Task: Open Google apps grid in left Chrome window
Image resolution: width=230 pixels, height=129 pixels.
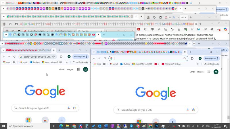Action: (78, 69)
